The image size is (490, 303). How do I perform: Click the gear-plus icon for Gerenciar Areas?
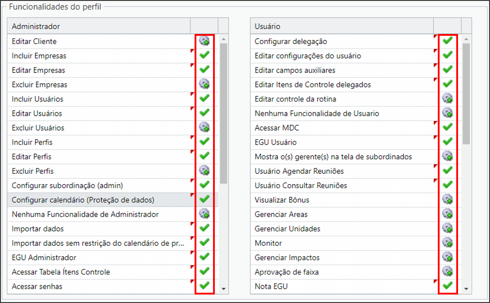(x=447, y=214)
